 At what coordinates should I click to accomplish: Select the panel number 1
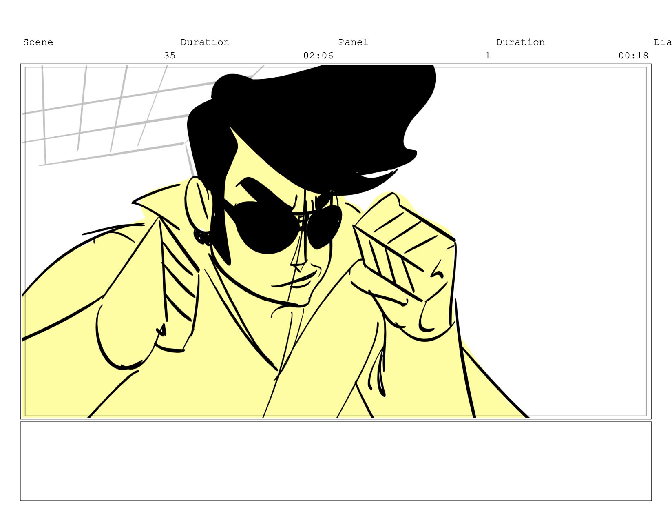pyautogui.click(x=488, y=56)
